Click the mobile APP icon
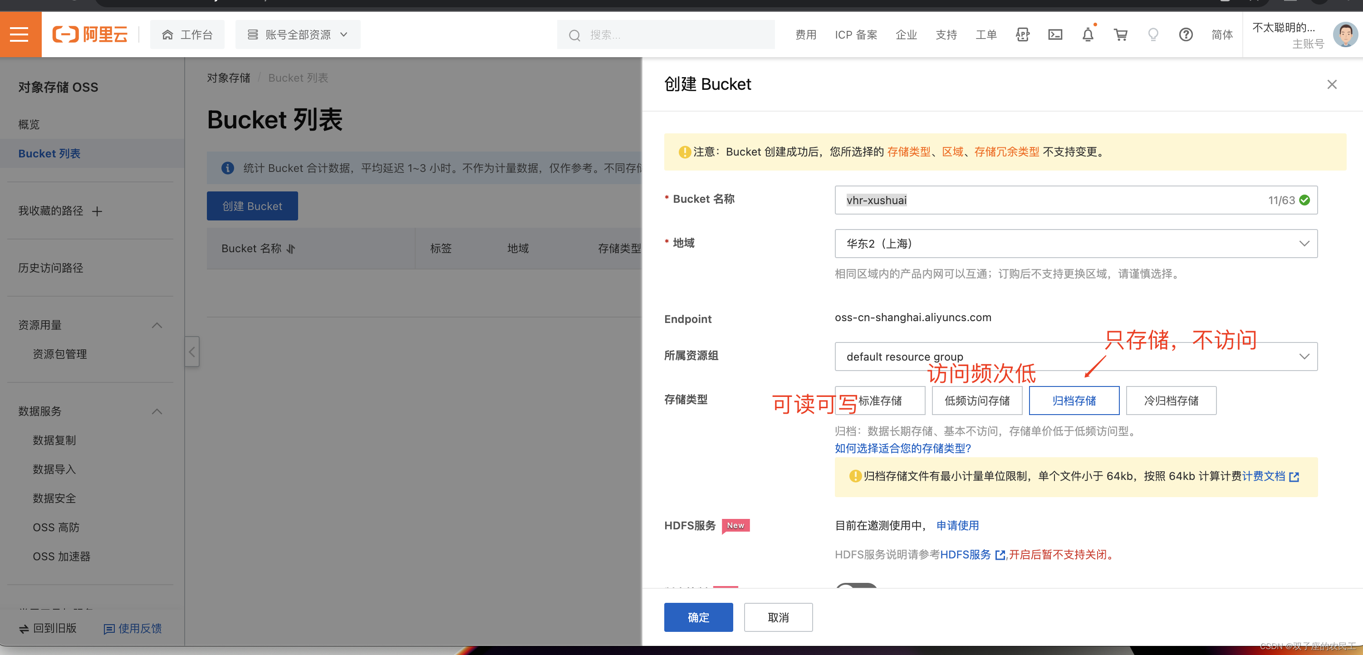This screenshot has width=1363, height=655. coord(1022,34)
